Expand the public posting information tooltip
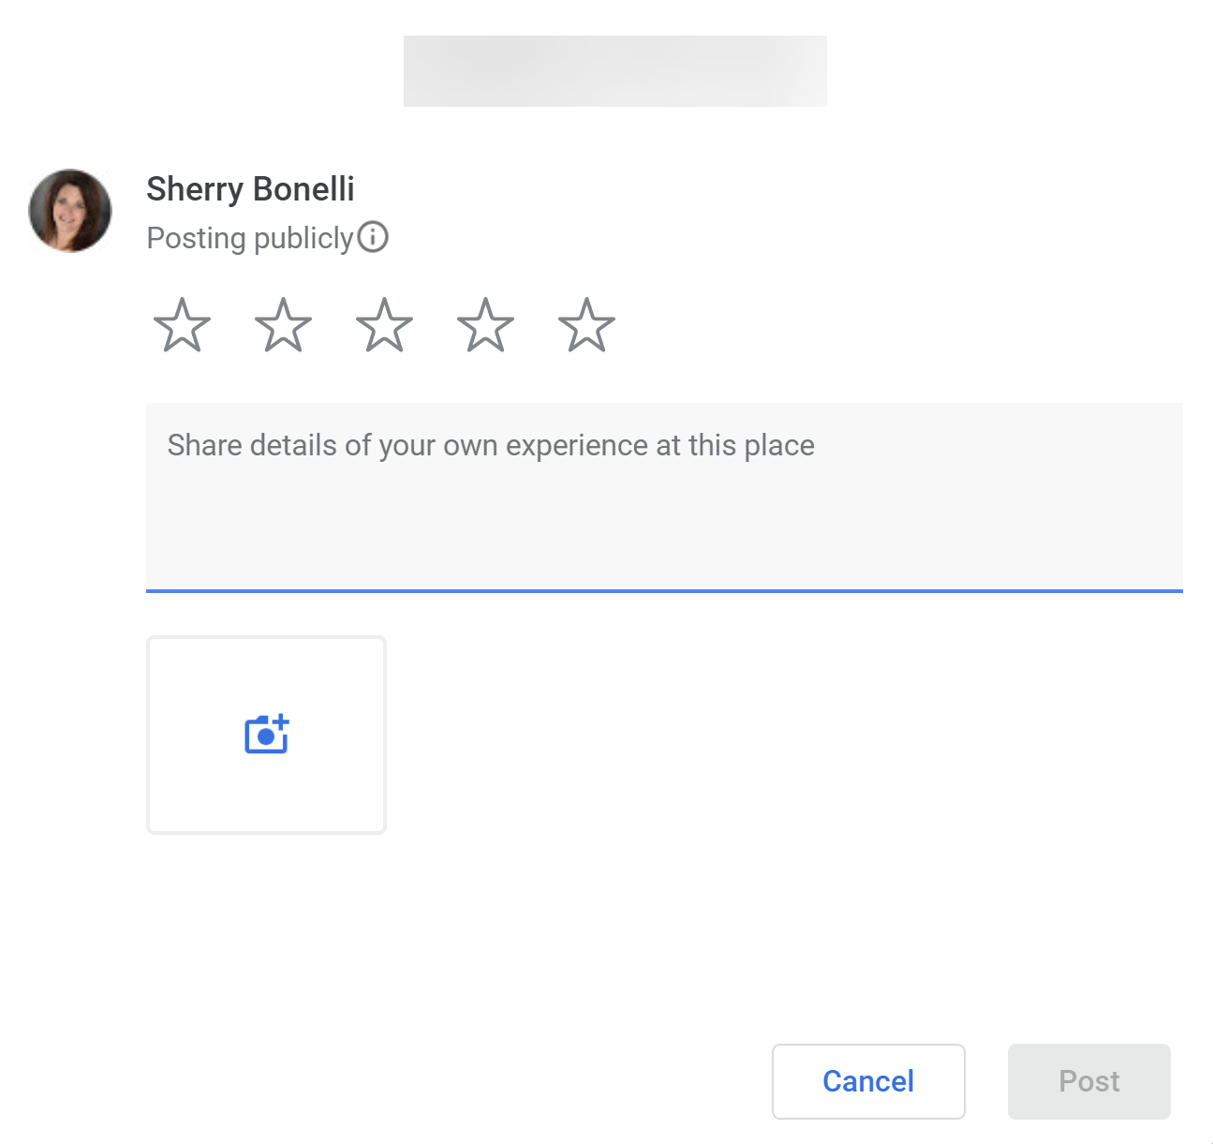Image resolution: width=1213 pixels, height=1144 pixels. pyautogui.click(x=374, y=238)
